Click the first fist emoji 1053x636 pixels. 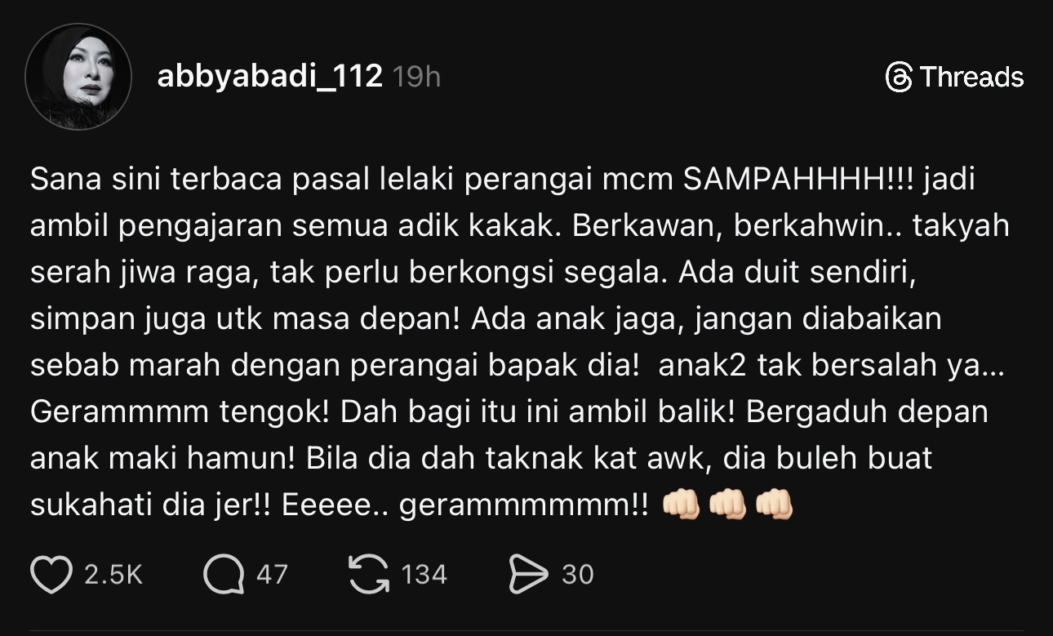(x=681, y=505)
